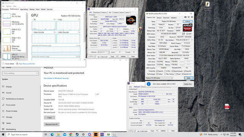Click the BIOS export share icon in GPU-Z

(x=184, y=34)
